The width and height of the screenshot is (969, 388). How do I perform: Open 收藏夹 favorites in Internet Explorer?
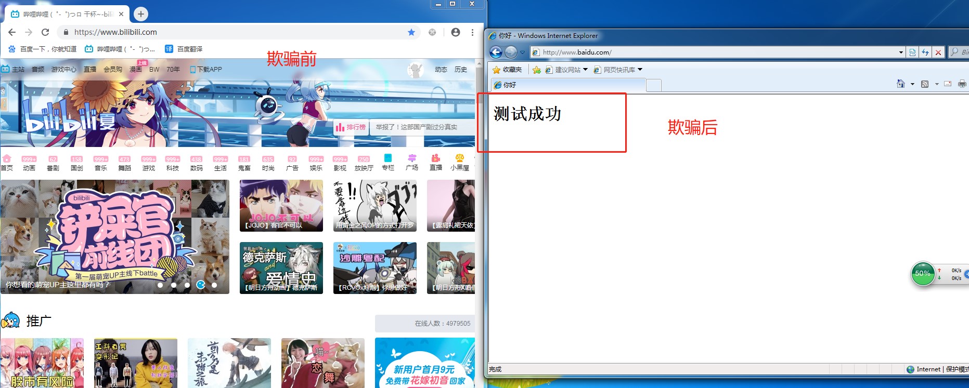(x=507, y=70)
